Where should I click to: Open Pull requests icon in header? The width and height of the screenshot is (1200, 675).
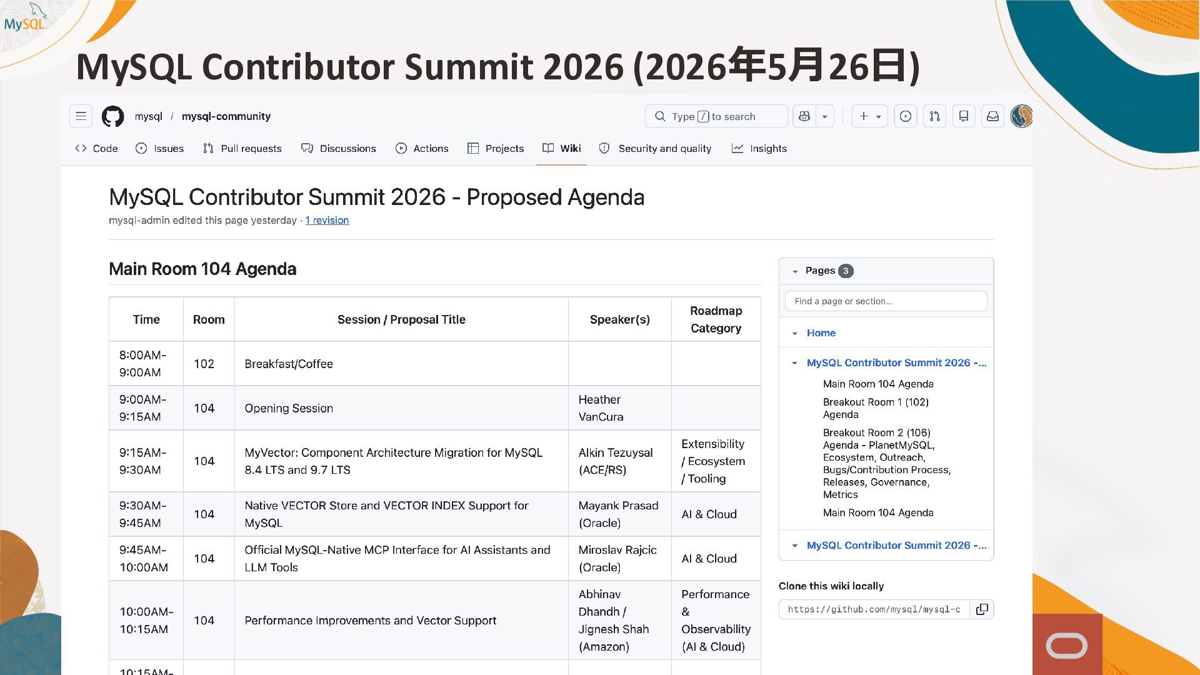(x=934, y=116)
